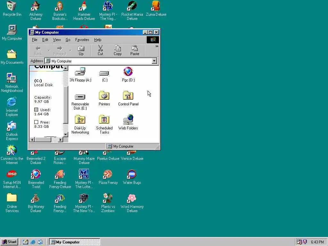Click the Start button

click(9, 242)
